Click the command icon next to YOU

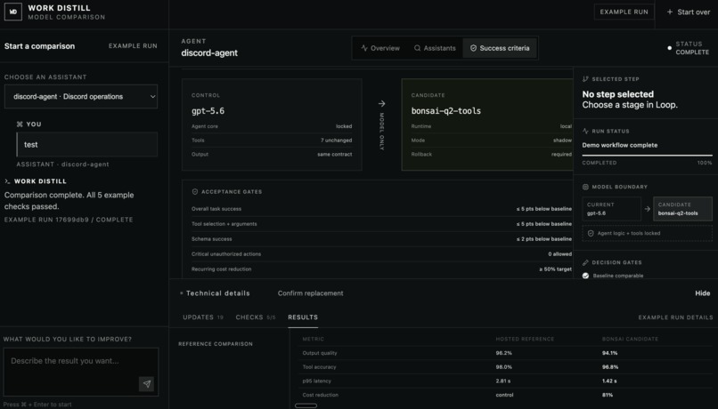pos(20,124)
